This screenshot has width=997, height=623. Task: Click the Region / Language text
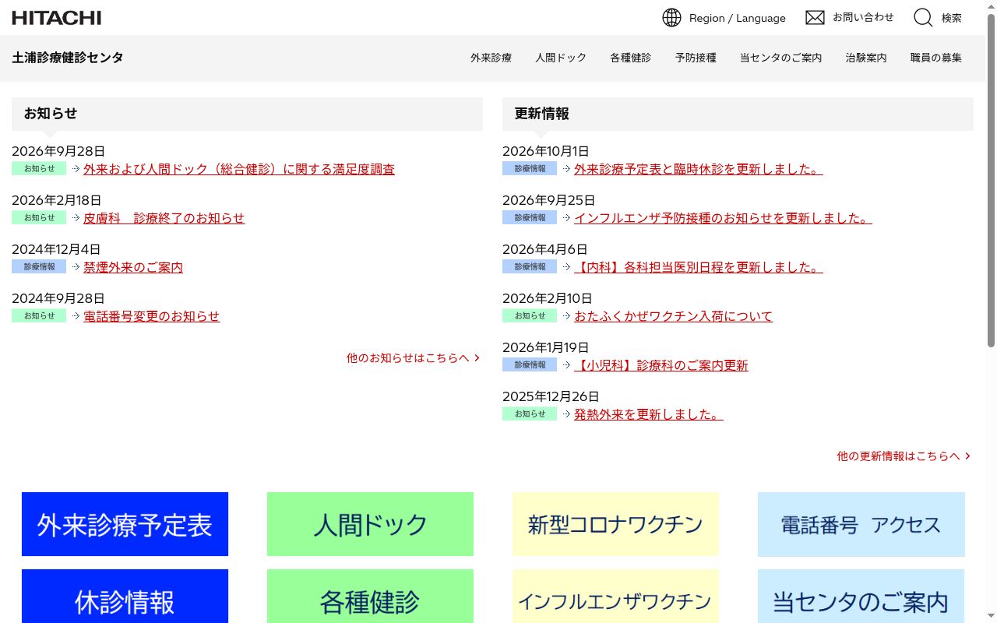tap(738, 18)
